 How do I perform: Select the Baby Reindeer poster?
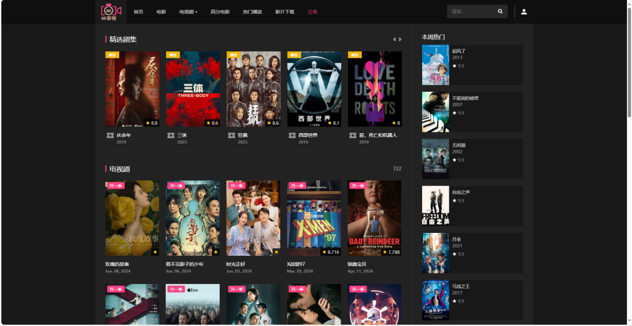[375, 218]
